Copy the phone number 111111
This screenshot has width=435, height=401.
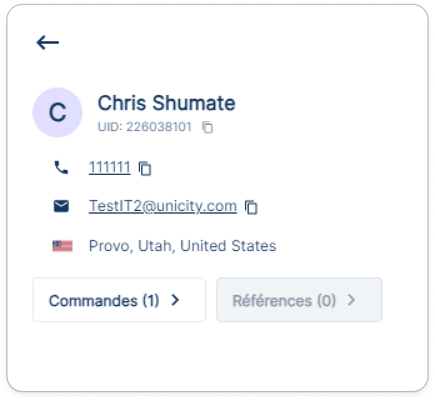[145, 168]
